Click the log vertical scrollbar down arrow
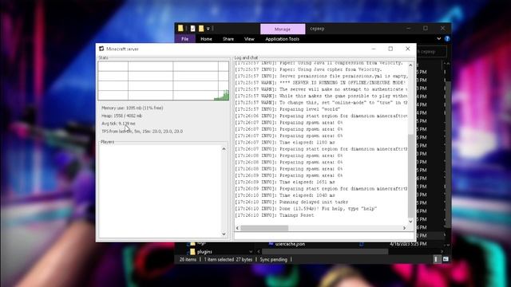 410,222
